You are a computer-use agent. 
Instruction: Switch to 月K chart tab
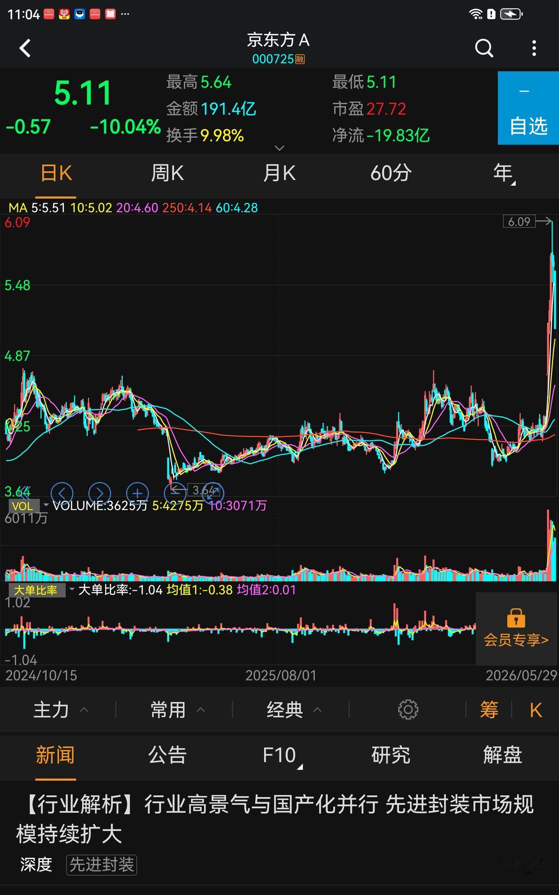[279, 173]
